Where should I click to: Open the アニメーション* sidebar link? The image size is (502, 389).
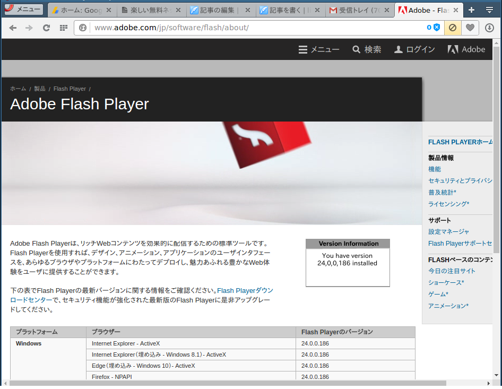(448, 306)
